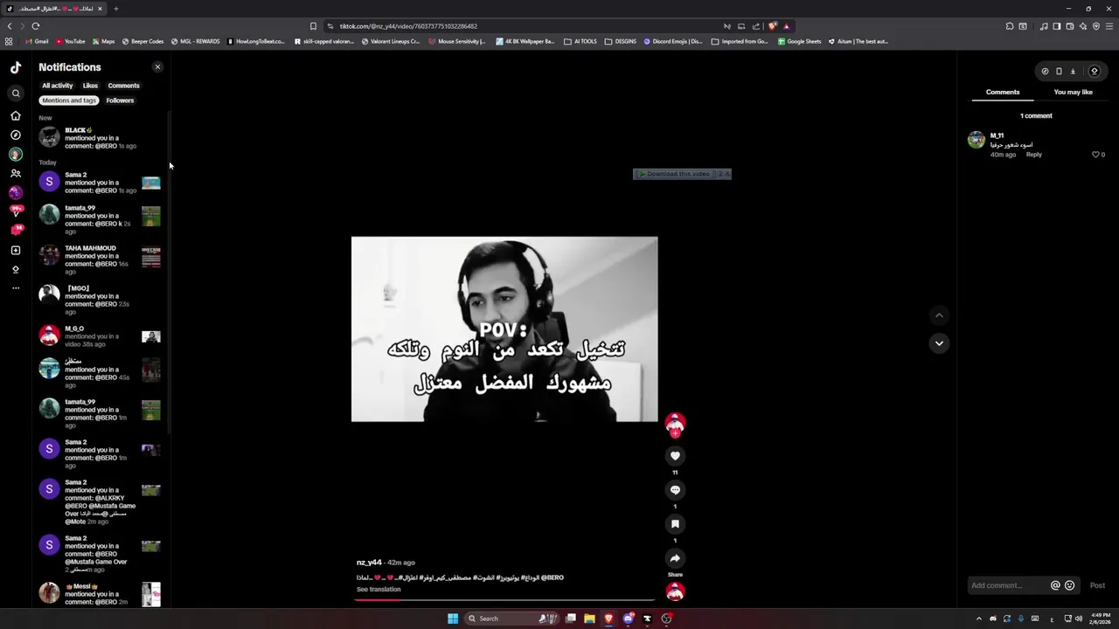Like M_11's comment with heart icon

click(x=1095, y=155)
